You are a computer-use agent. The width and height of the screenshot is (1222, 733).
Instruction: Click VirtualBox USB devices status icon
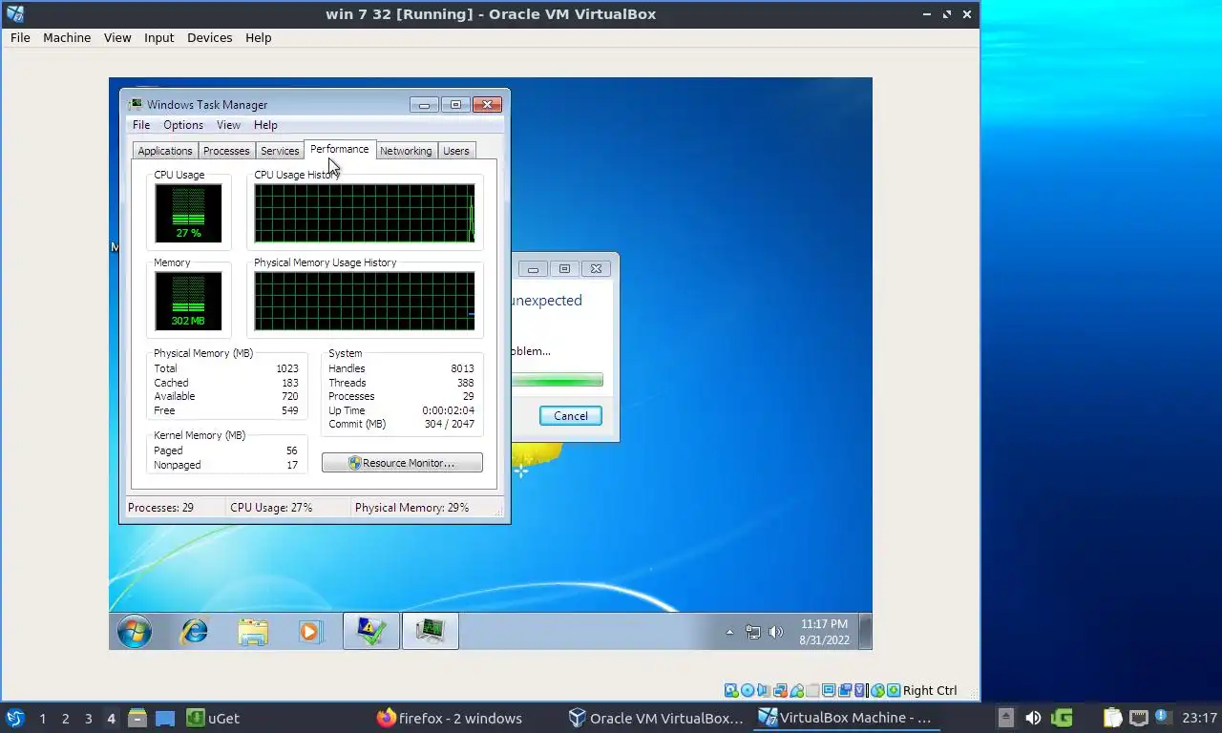point(796,690)
